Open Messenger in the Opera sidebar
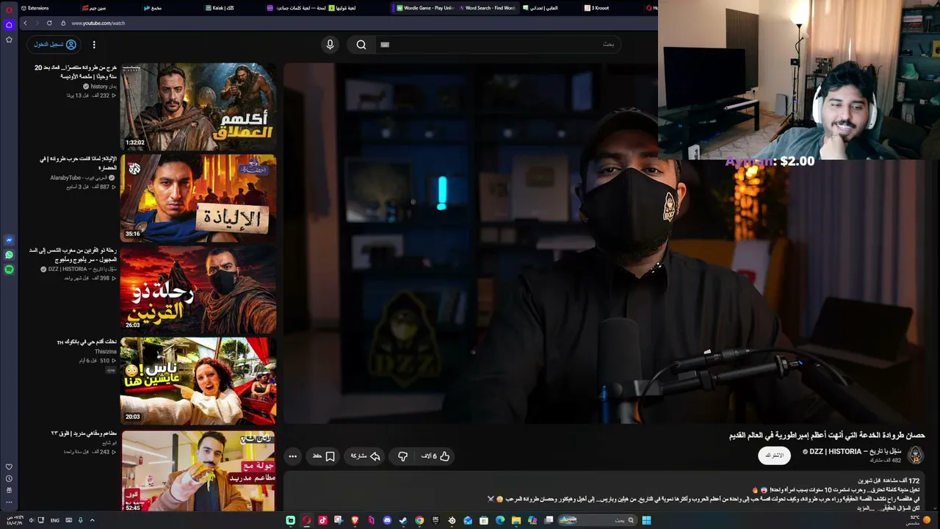940x529 pixels. [9, 240]
